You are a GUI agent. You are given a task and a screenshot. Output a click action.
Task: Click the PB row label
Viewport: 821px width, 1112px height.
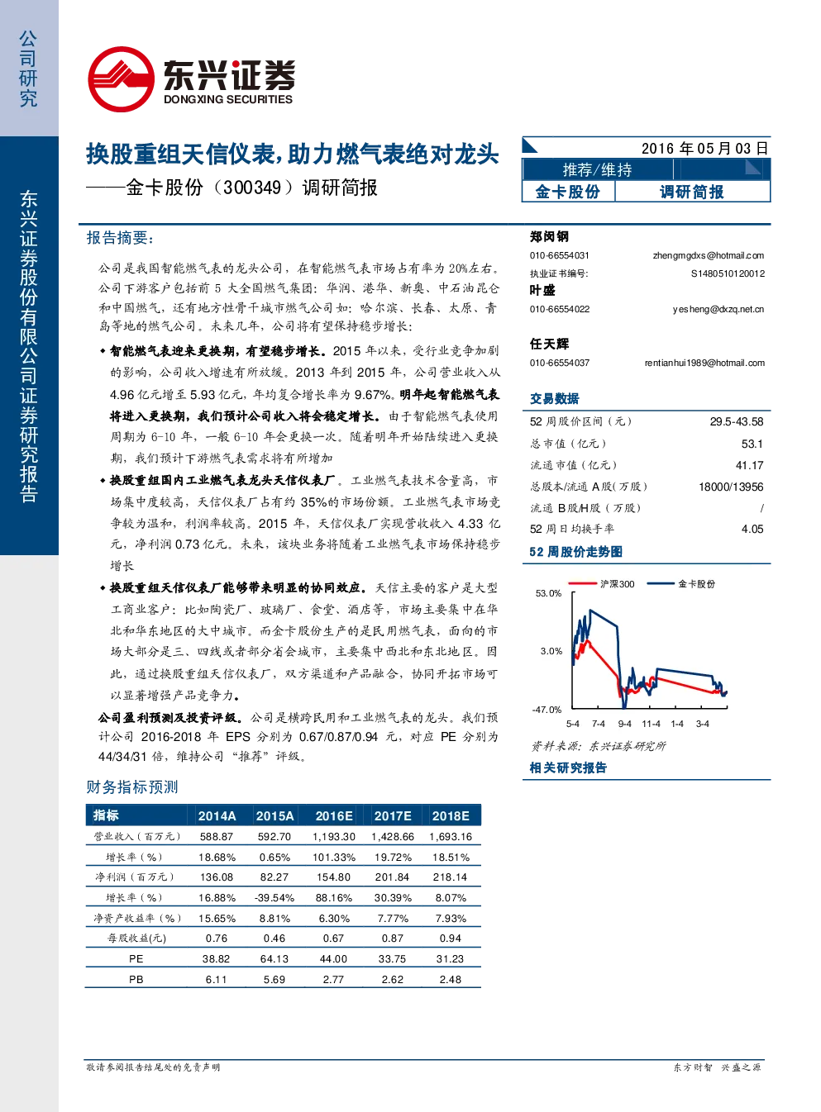point(136,979)
